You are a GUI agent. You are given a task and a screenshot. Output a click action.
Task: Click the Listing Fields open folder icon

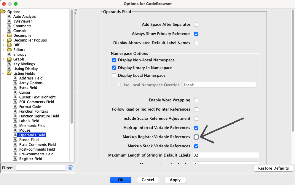click(x=9, y=73)
